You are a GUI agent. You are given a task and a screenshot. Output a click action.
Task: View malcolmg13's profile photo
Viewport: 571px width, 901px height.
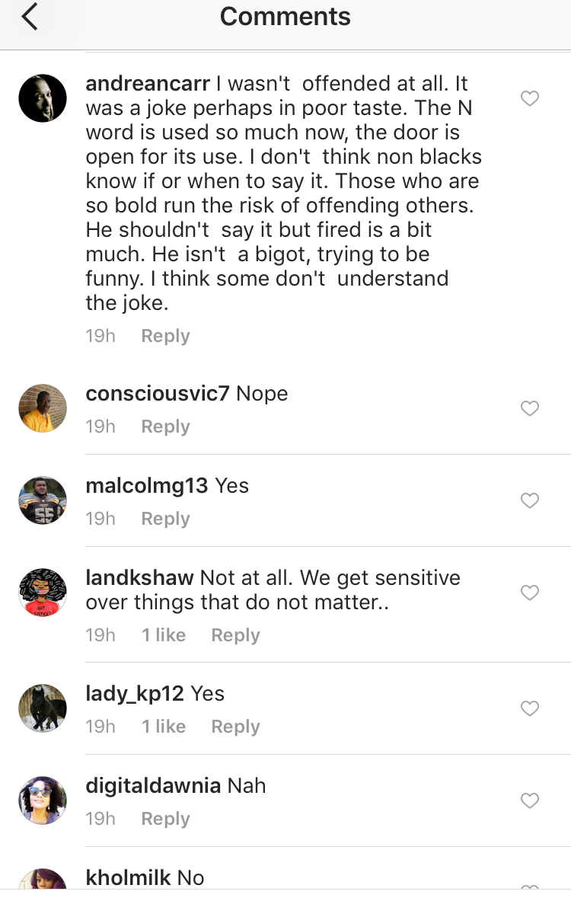(x=43, y=500)
